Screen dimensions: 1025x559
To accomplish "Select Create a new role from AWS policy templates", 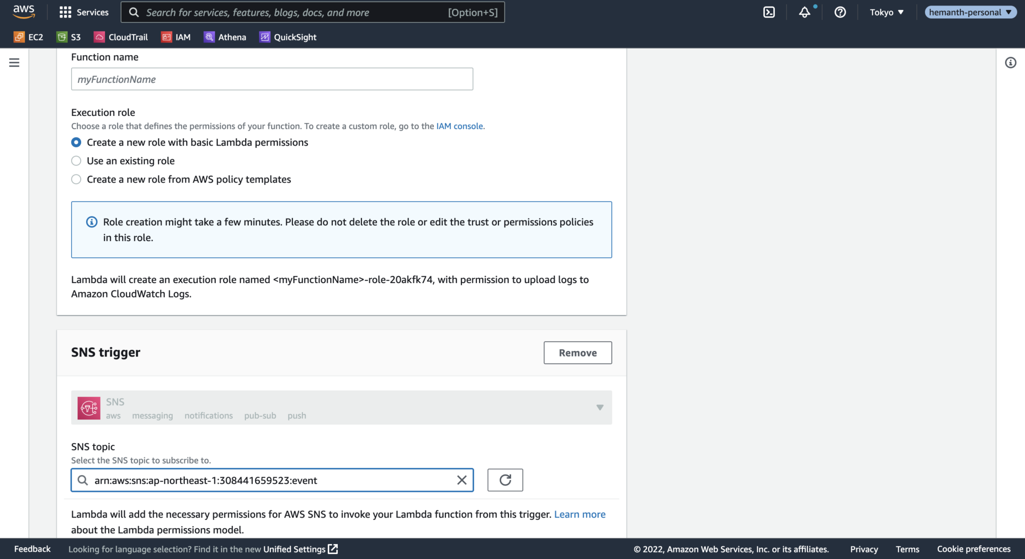I will pos(76,179).
